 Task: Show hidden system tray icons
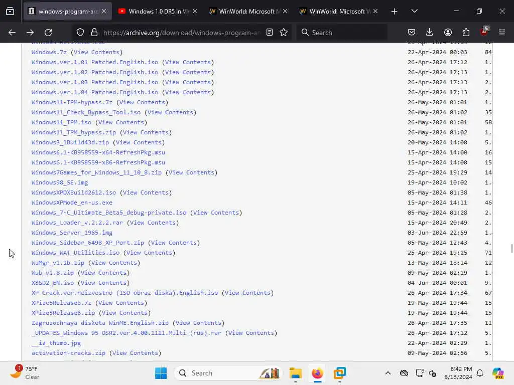(x=388, y=373)
